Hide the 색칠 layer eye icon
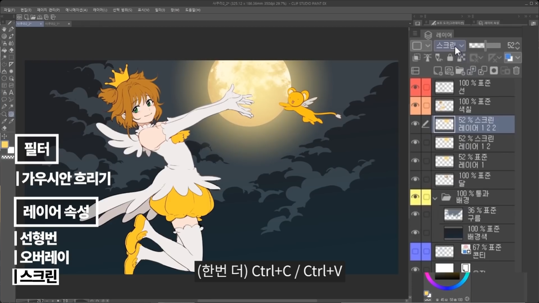This screenshot has width=539, height=303. [x=415, y=105]
